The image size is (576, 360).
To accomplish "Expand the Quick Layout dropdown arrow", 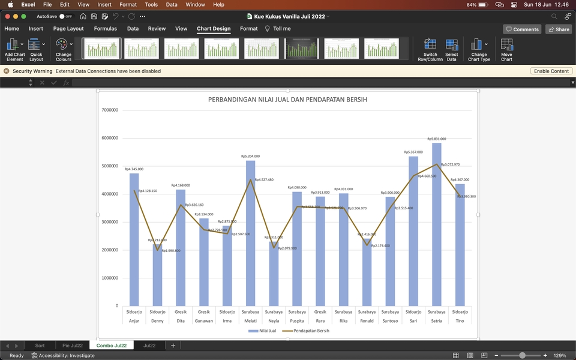I will (x=44, y=43).
